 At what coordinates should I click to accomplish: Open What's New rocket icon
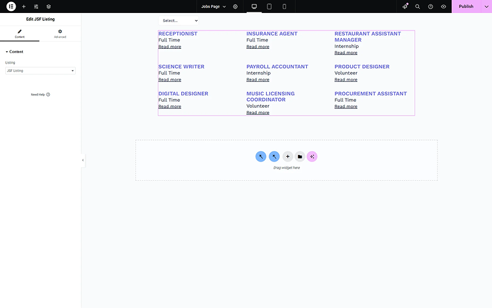click(x=405, y=6)
